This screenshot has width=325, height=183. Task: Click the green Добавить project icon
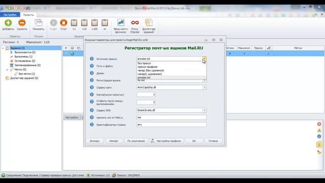point(8,22)
